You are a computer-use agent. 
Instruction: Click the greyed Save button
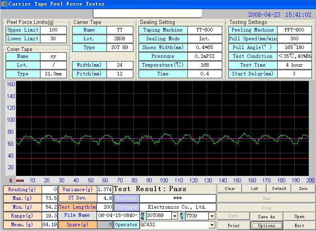[233, 216]
